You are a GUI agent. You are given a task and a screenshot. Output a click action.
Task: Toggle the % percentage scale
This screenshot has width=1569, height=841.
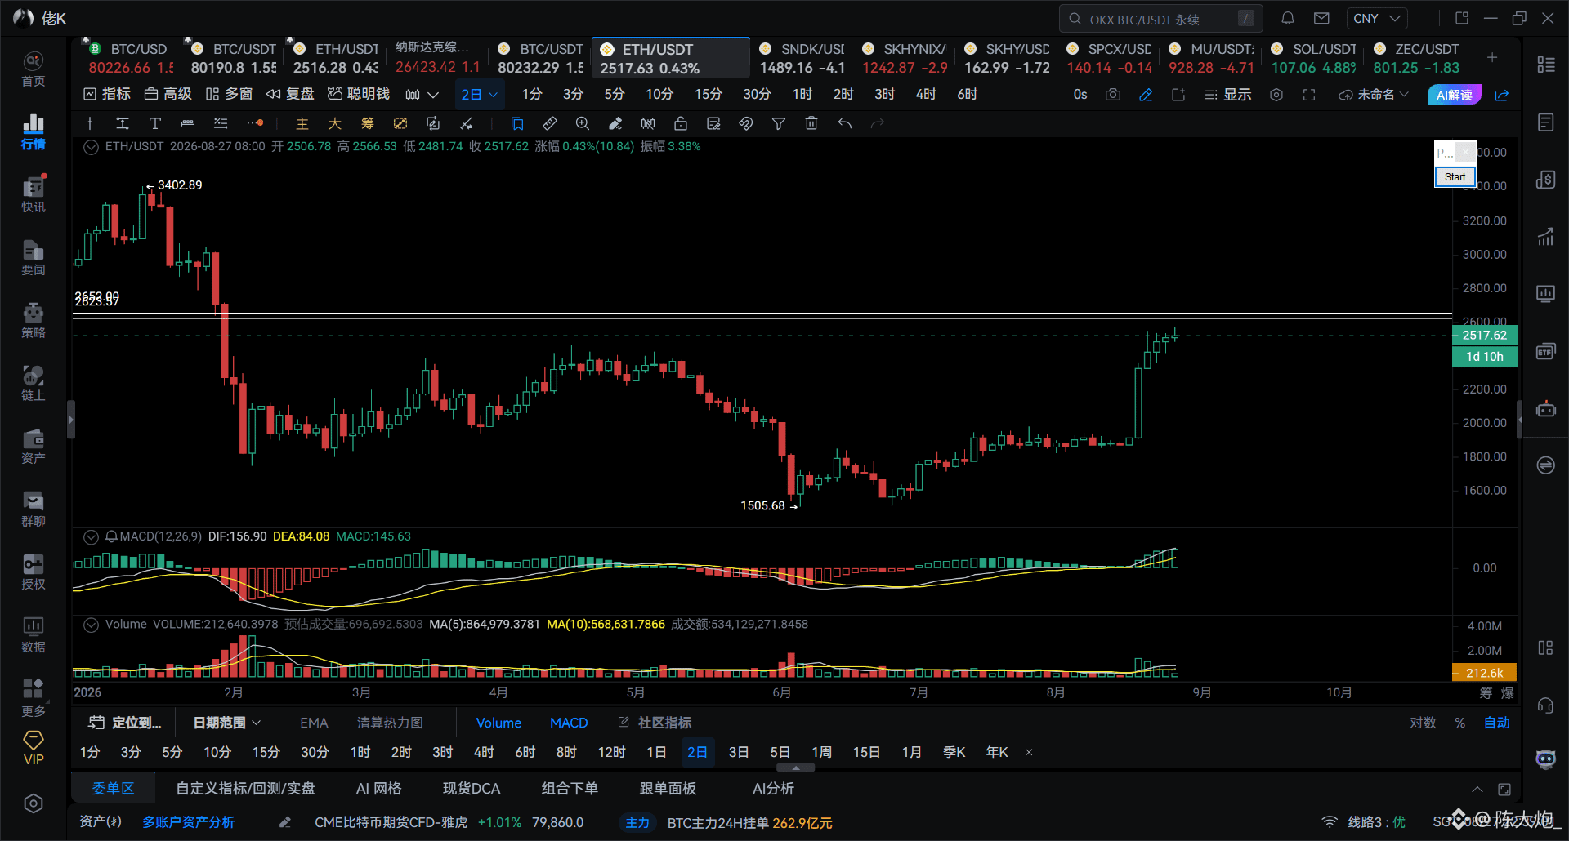[1459, 723]
